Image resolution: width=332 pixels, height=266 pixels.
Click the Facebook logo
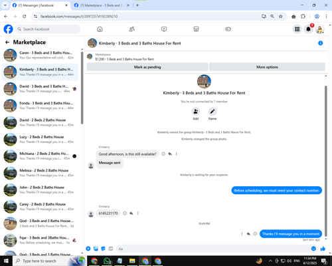(x=8, y=29)
